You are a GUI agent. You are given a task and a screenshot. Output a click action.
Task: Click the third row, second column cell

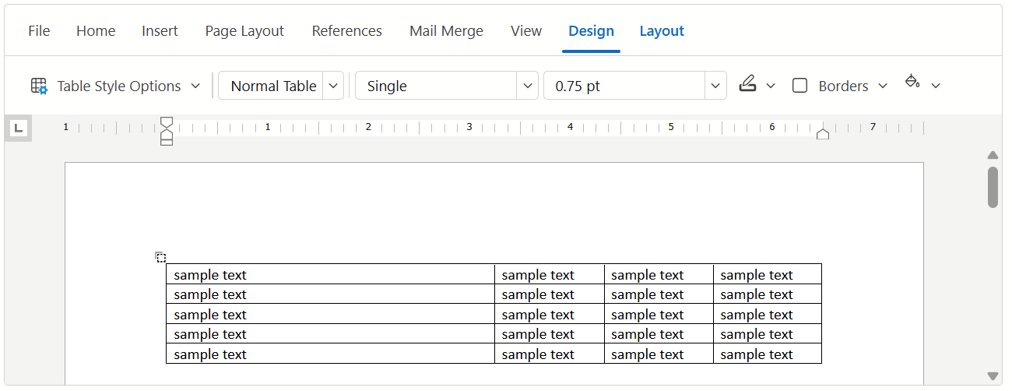coord(550,314)
